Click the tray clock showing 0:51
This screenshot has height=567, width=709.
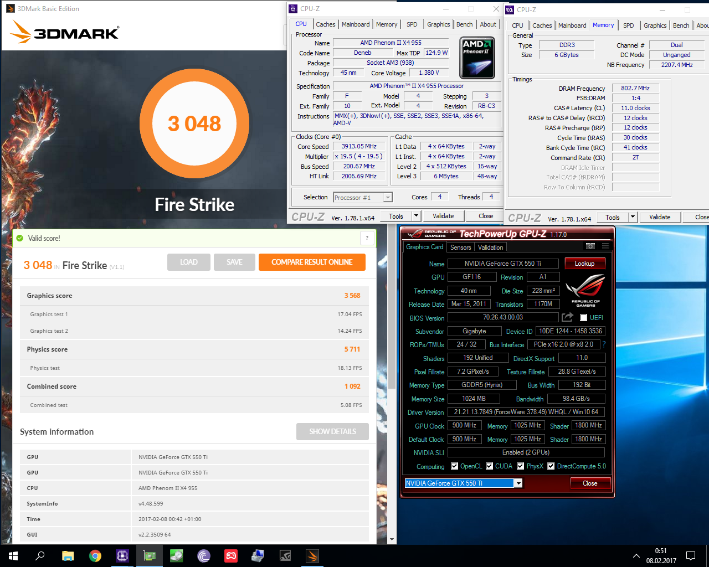tap(661, 551)
